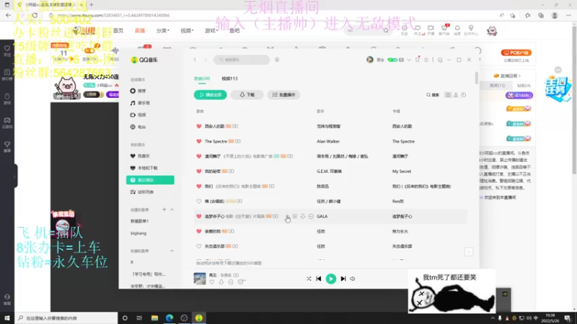Sort list by singer icon
Screen dimensions: 577x324
pyautogui.click(x=456, y=95)
